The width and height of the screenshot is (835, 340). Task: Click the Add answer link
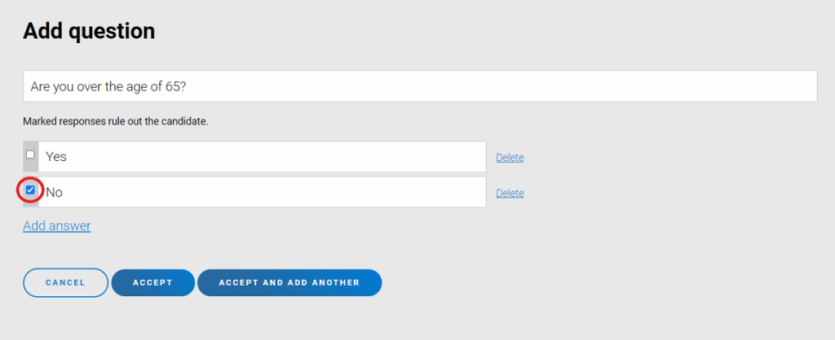coord(56,226)
